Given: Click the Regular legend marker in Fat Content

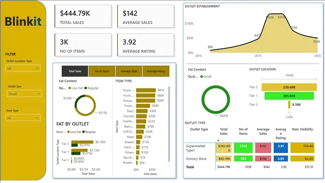Looking at the screenshot, I should pos(85,88).
